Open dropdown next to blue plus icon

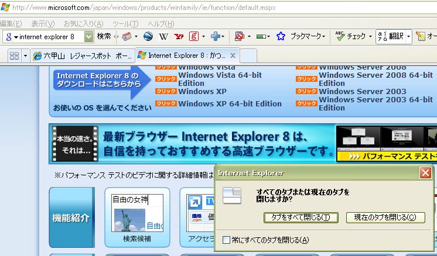pyautogui.click(x=223, y=37)
